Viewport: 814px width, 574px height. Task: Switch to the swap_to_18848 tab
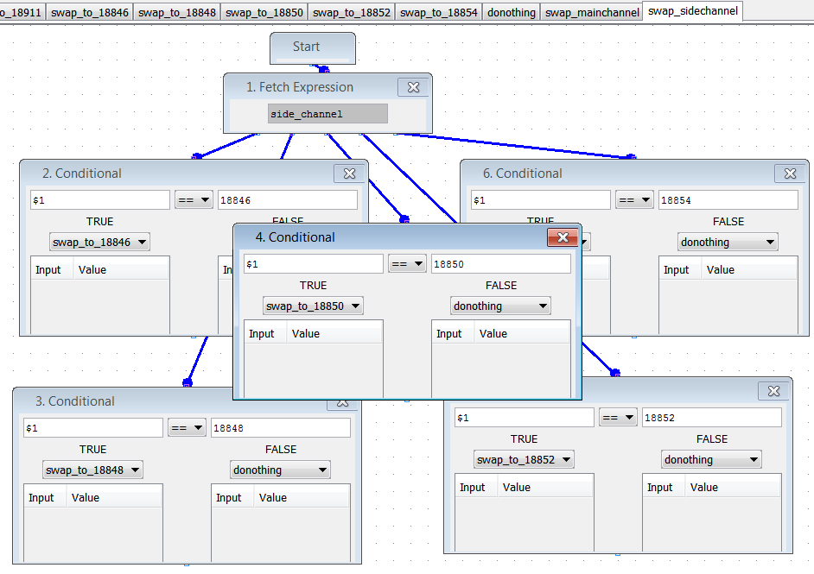177,12
